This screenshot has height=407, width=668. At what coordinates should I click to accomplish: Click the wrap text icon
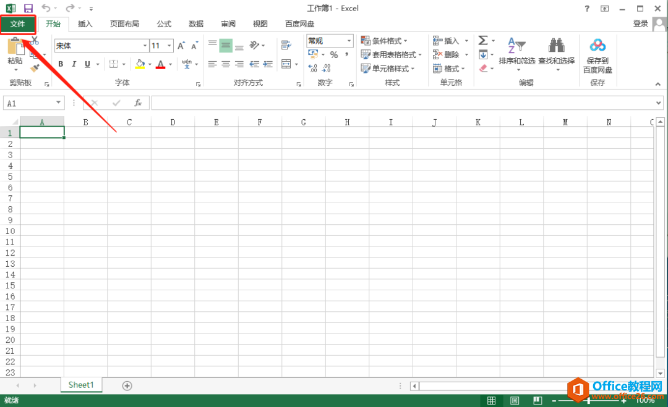[x=286, y=45]
